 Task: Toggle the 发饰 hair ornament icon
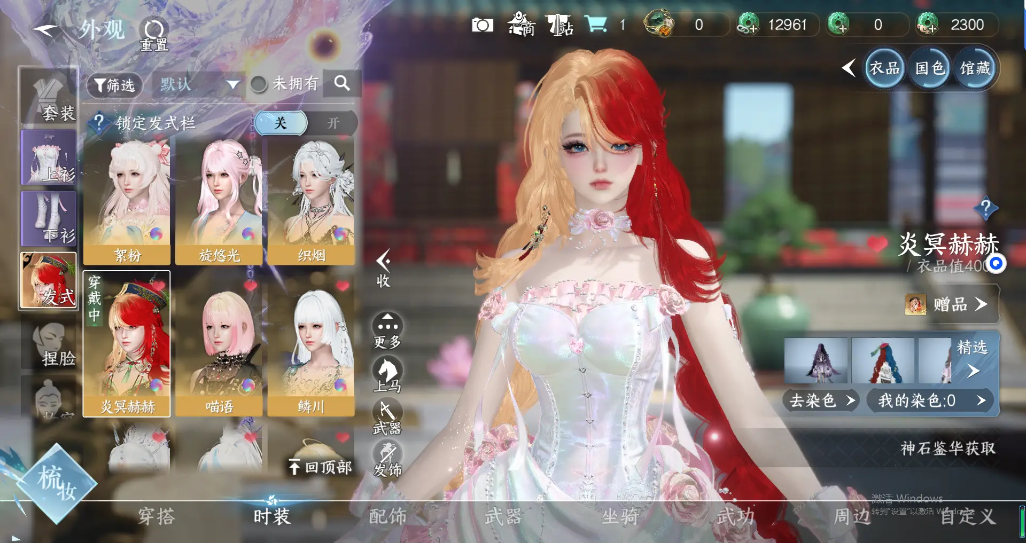tap(387, 459)
